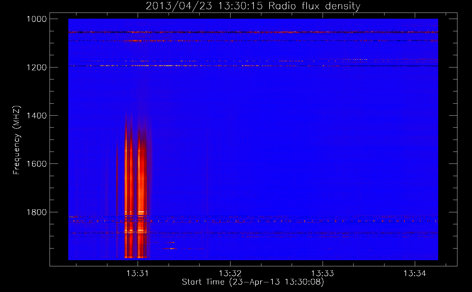Select the 1600 frequency axis label
The width and height of the screenshot is (472, 292).
(x=36, y=164)
